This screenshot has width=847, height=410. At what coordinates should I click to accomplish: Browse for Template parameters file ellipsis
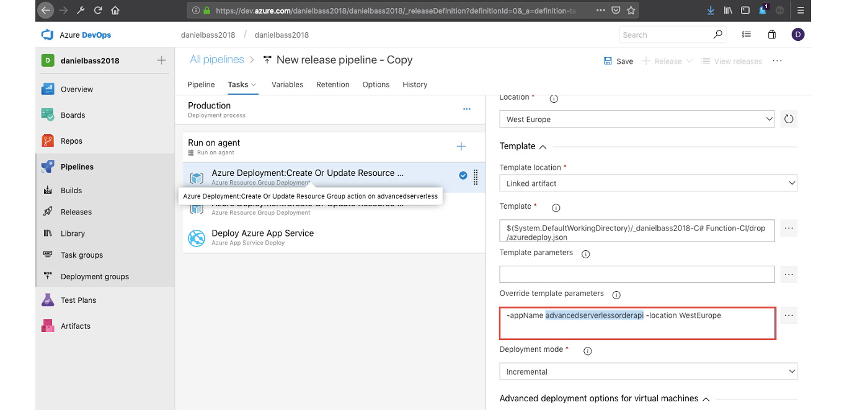tap(789, 274)
